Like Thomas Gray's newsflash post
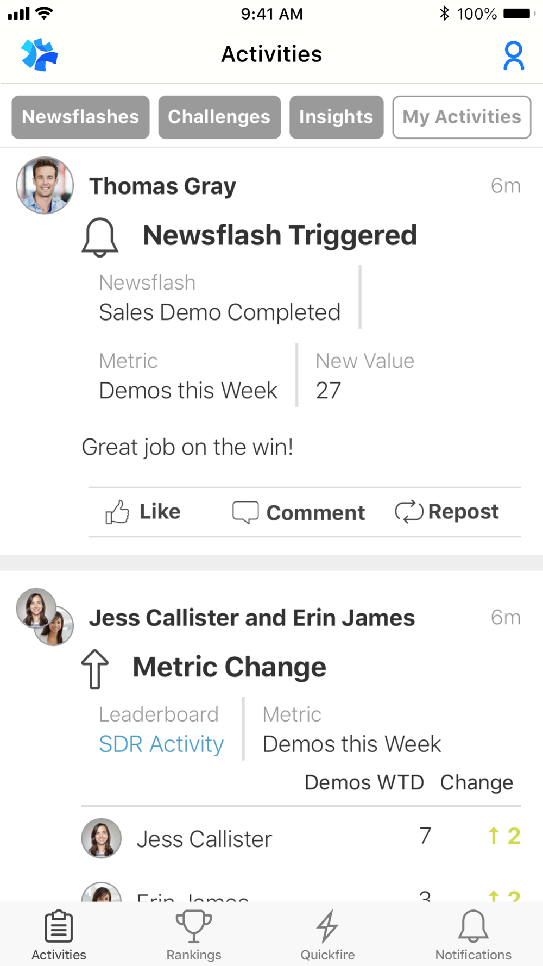The image size is (543, 966). click(143, 512)
